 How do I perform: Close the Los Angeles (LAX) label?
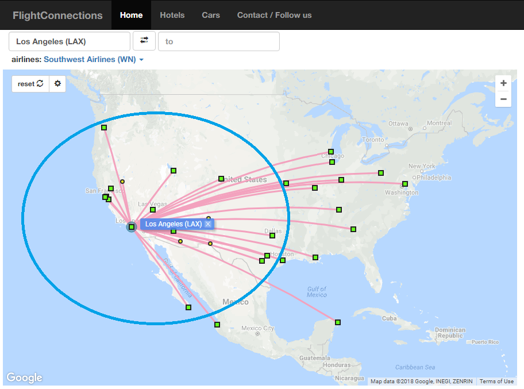pyautogui.click(x=208, y=224)
